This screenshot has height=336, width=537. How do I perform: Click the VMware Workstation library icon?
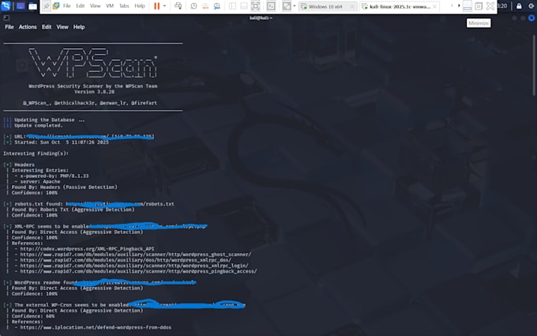point(56,6)
